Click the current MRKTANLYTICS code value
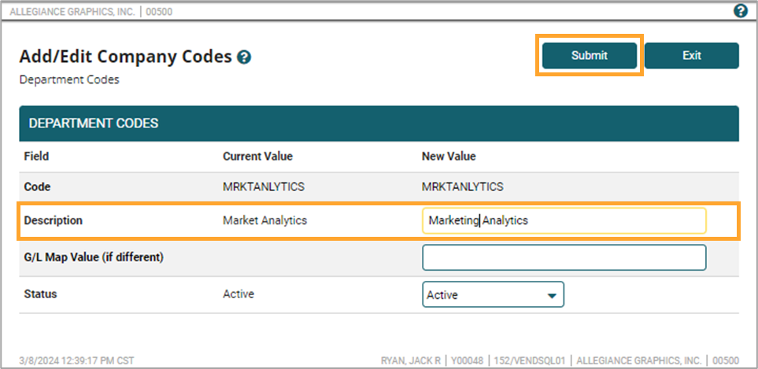This screenshot has width=758, height=369. 264,186
